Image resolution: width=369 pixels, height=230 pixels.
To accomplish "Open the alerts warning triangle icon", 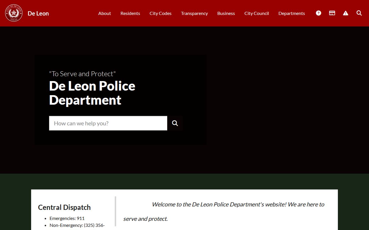I will pos(346,13).
